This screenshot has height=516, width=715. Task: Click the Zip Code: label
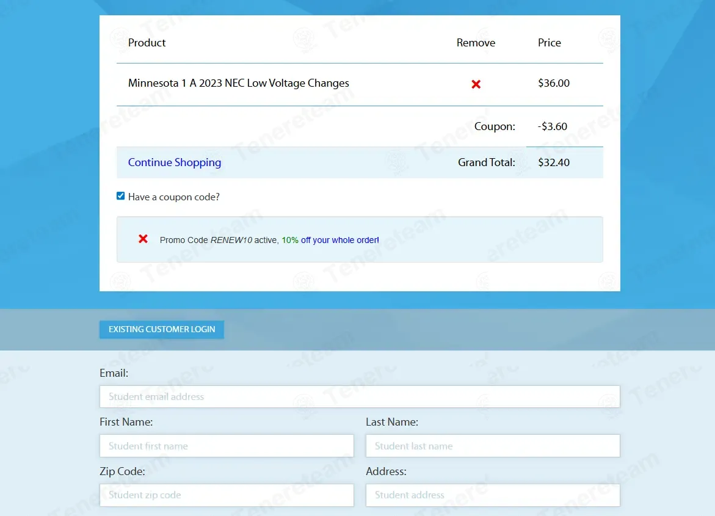click(122, 471)
